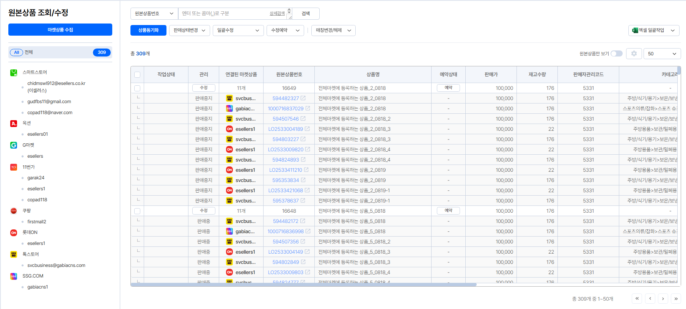This screenshot has height=309, width=686.
Task: Open product link LO2533004149
Action: [x=286, y=252]
